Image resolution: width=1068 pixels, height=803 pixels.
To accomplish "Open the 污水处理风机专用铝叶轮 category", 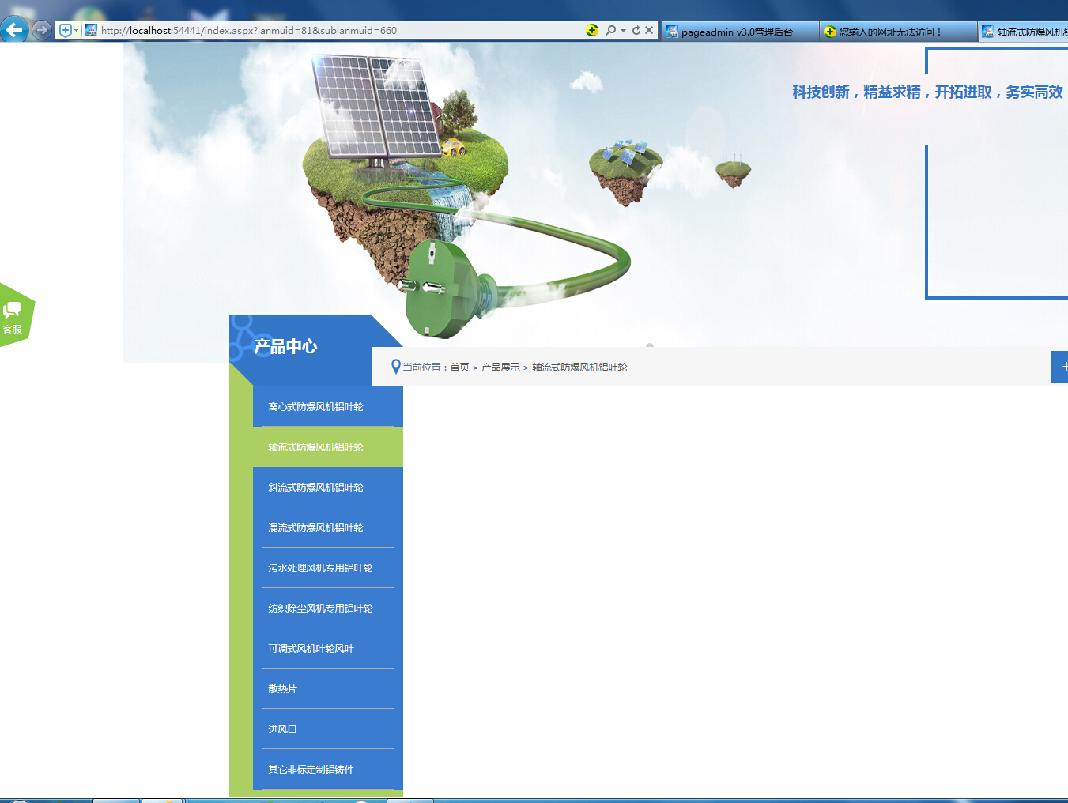I will click(320, 568).
